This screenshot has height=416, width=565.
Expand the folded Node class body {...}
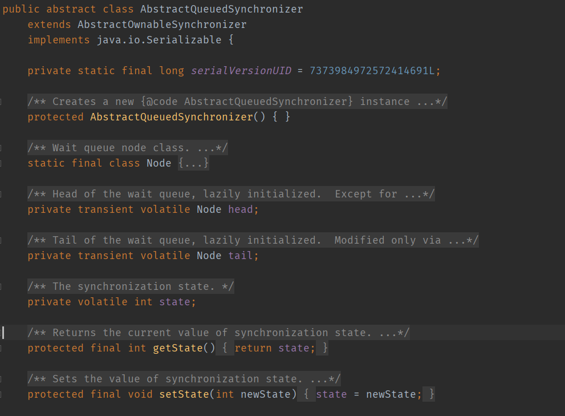pyautogui.click(x=193, y=163)
